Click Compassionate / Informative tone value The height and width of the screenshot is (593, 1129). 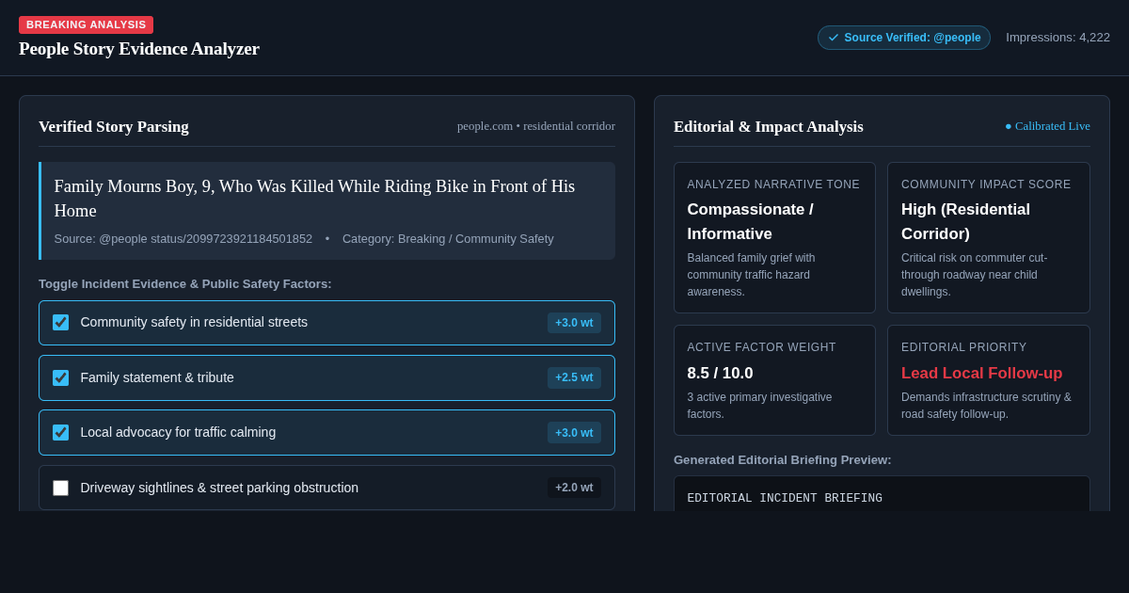coord(750,221)
